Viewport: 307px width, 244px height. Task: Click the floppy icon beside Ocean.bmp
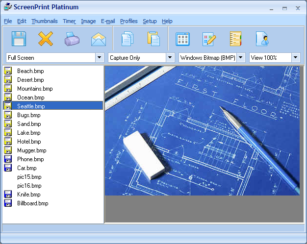[8, 97]
